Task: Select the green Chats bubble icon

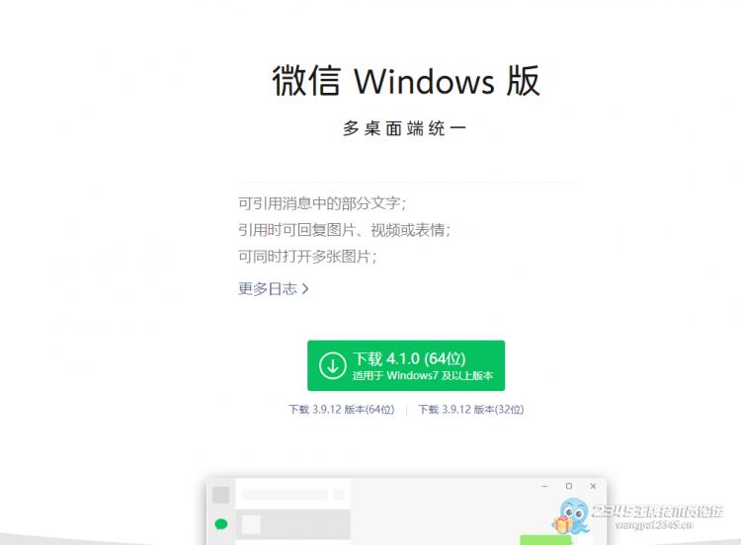Action: click(x=221, y=523)
